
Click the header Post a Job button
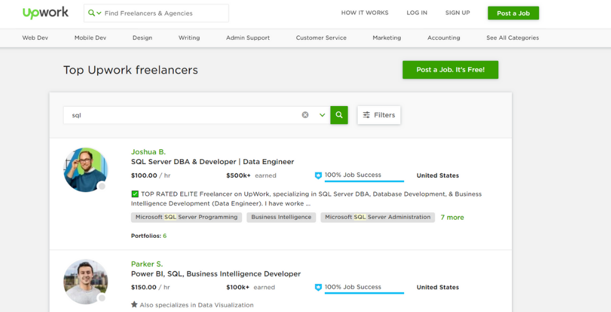tap(513, 13)
